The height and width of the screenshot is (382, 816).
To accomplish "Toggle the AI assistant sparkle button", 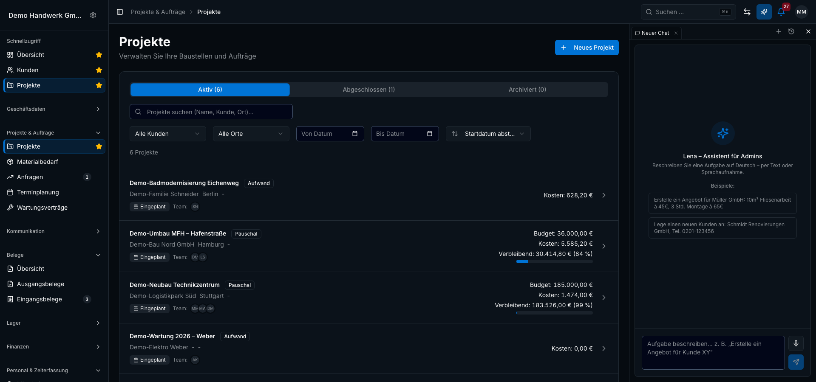I will (x=764, y=12).
